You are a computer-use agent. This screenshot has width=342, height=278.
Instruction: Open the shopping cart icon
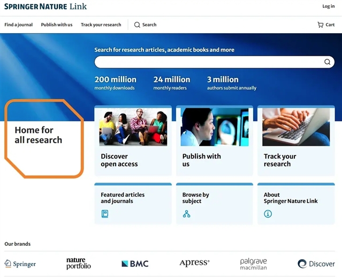coord(320,25)
